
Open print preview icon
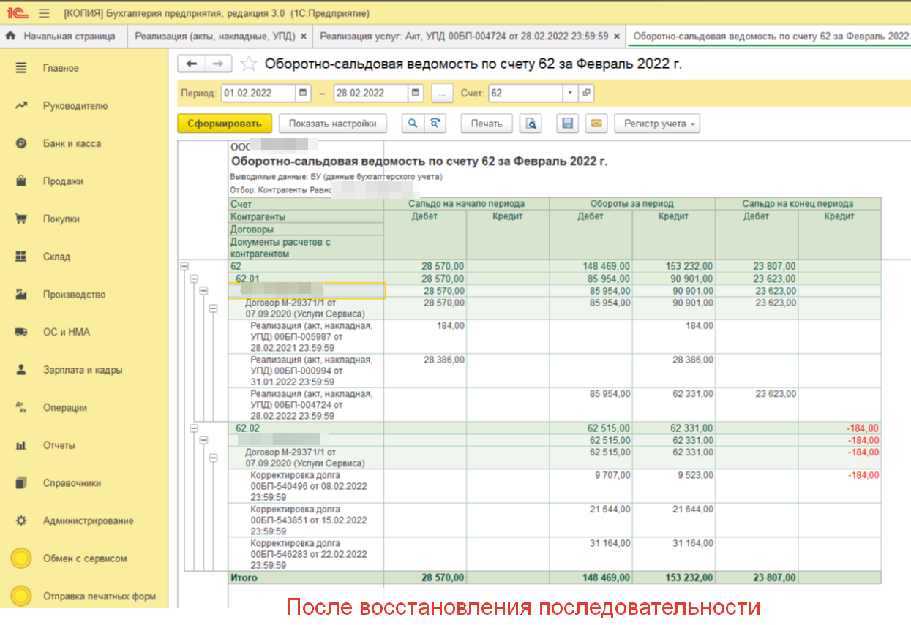(x=531, y=124)
